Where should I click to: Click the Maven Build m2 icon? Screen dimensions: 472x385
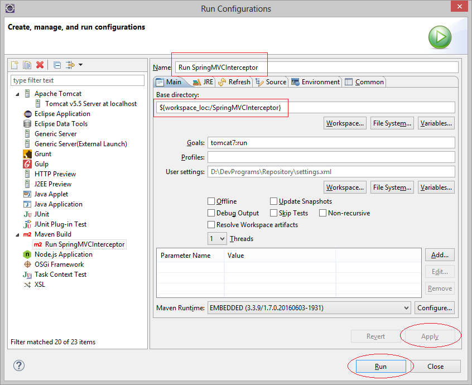click(x=27, y=234)
